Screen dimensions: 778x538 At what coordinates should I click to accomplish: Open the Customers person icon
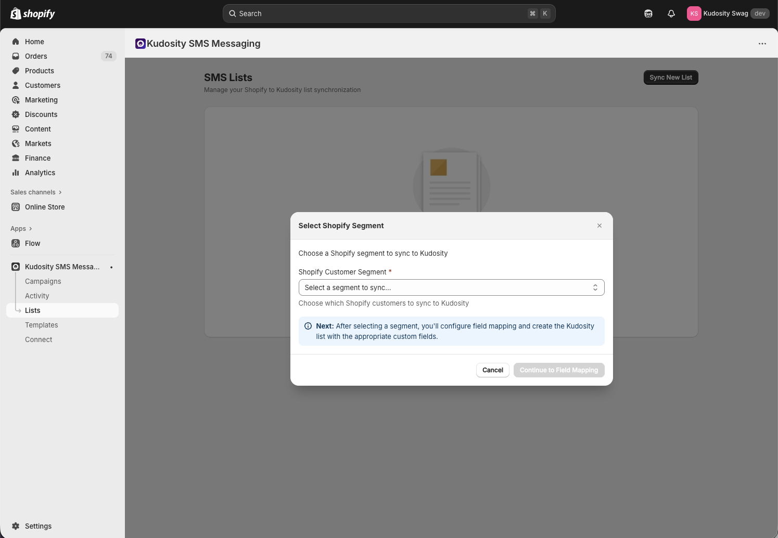tap(16, 85)
